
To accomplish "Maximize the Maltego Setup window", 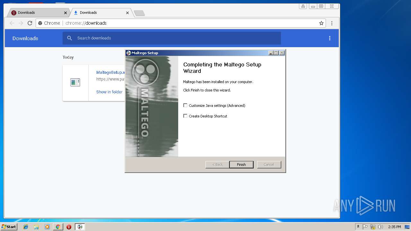I will pyautogui.click(x=276, y=53).
